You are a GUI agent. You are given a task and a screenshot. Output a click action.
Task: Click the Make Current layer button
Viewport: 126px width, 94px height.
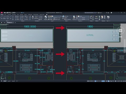[x=57, y=18]
